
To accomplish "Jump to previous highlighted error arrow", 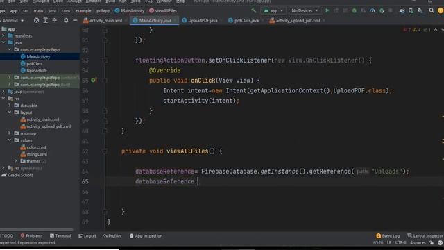I will [436, 30].
